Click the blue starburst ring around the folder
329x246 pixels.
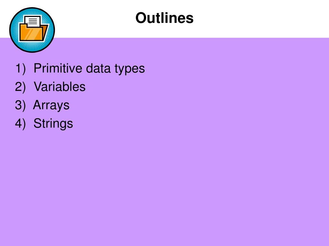[32, 30]
